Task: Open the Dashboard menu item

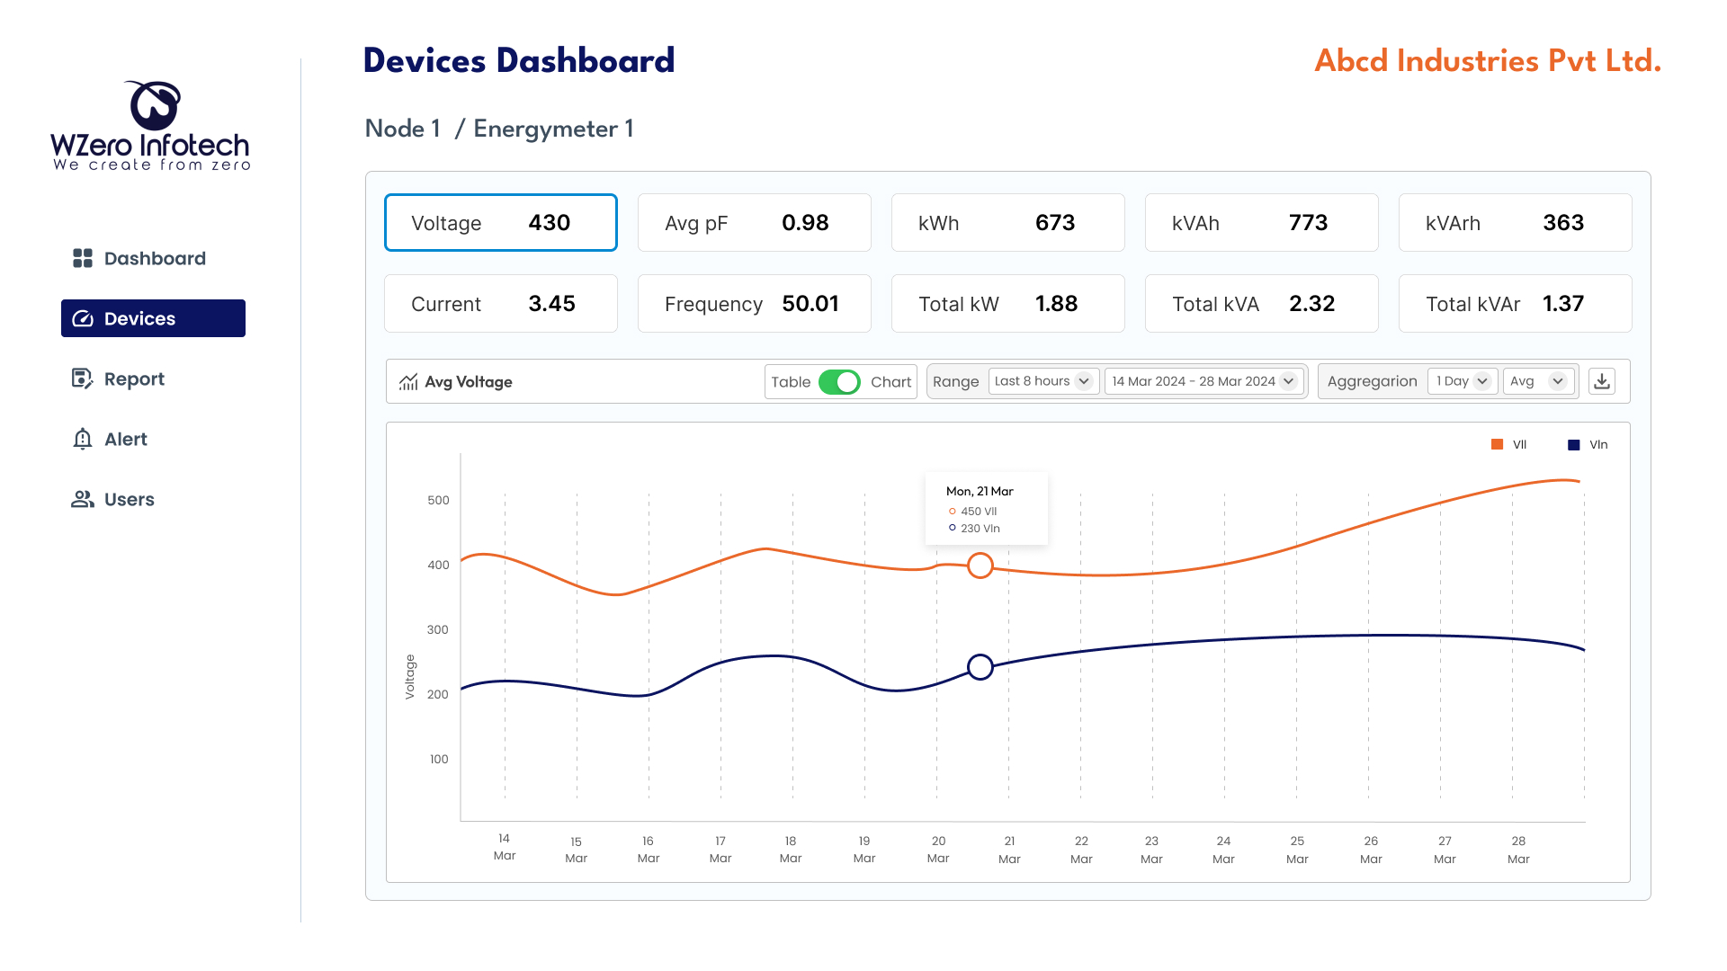Action: [x=153, y=258]
